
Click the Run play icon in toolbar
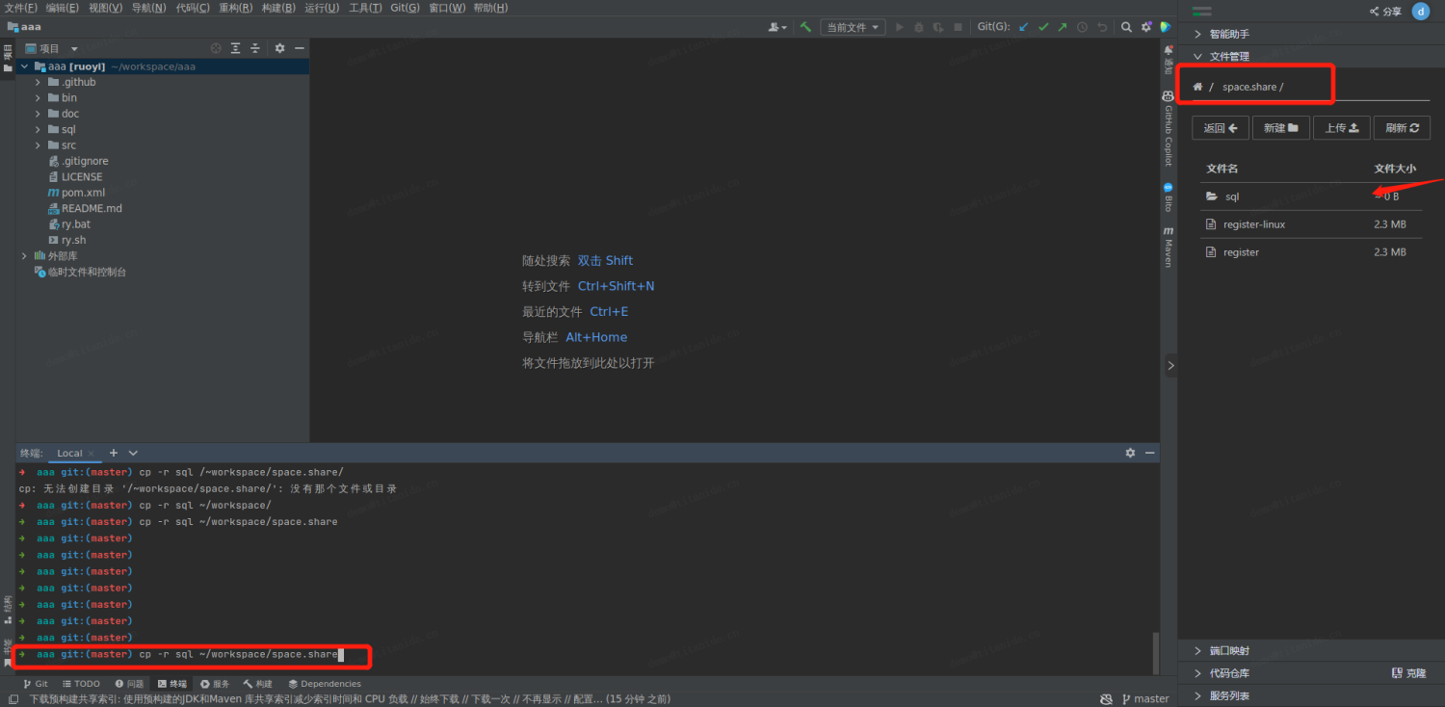tap(900, 27)
